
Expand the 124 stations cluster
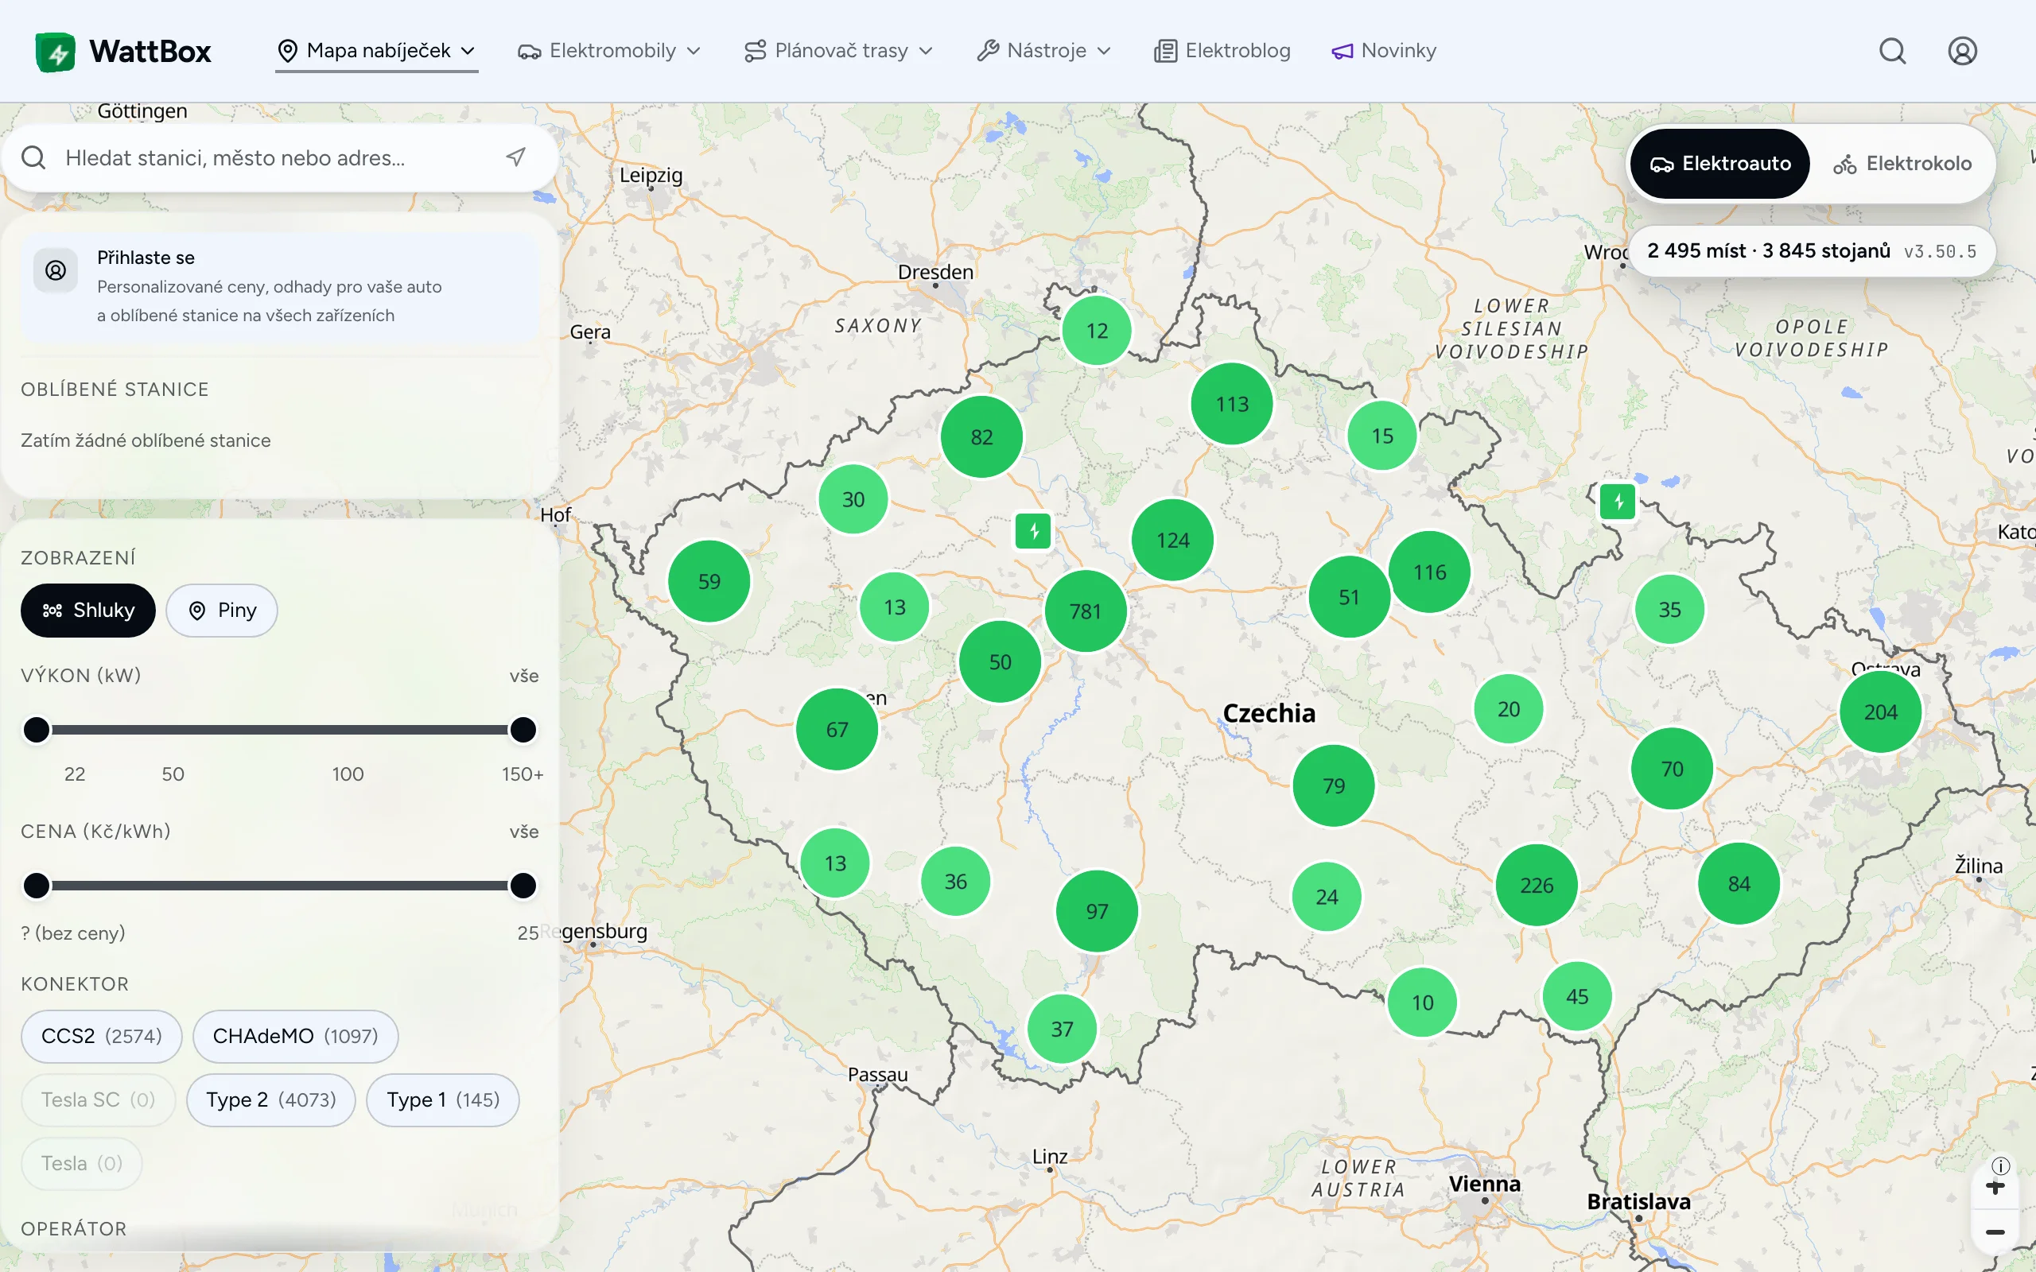pos(1173,540)
